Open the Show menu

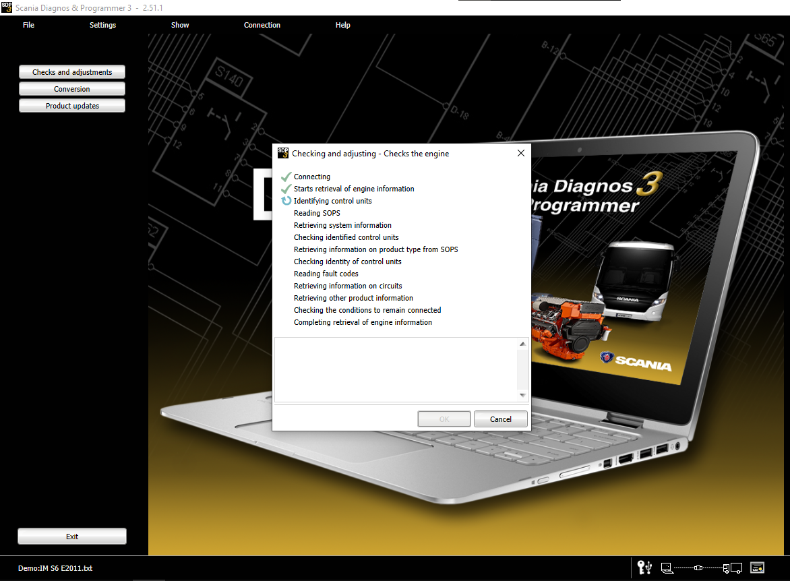click(x=180, y=25)
